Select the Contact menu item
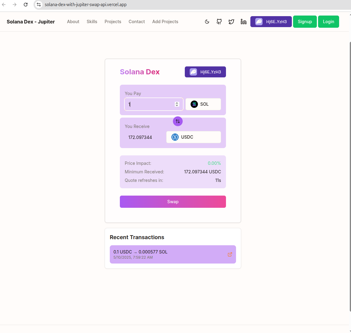 coord(137,22)
